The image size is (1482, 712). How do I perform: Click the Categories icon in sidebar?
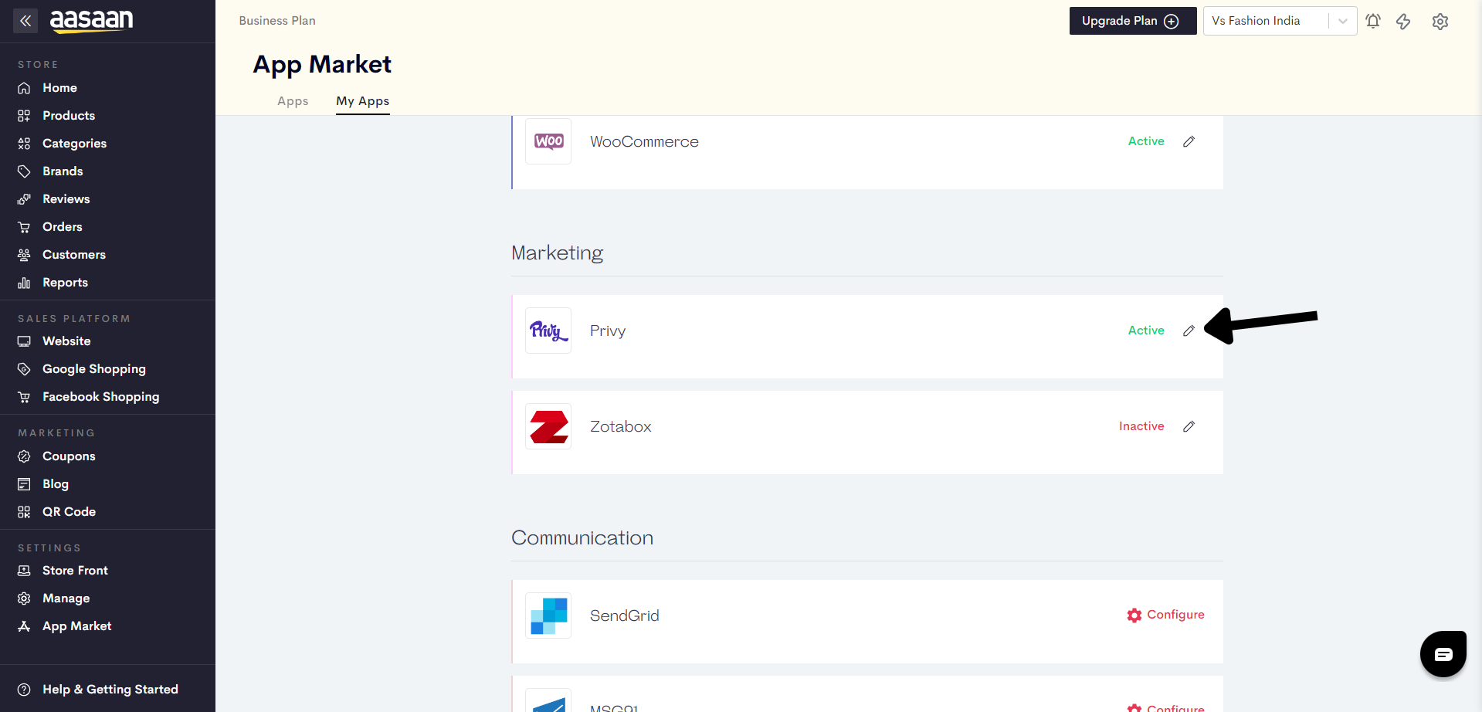pos(24,144)
